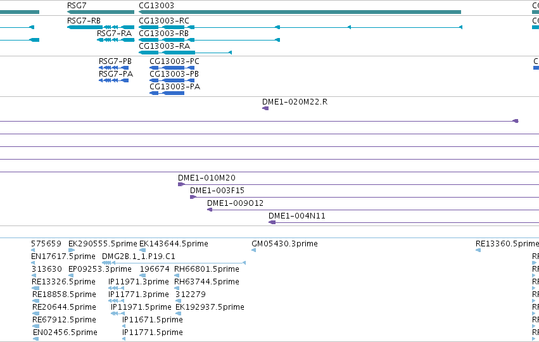Select the IP11771.5prime EST

(152, 332)
